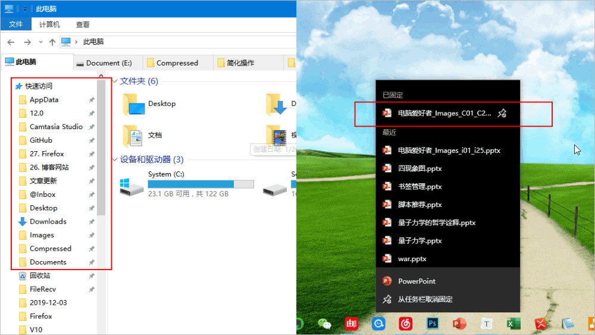Launch Excel from the taskbar
Viewport: 595px width, 335px height.
click(513, 324)
